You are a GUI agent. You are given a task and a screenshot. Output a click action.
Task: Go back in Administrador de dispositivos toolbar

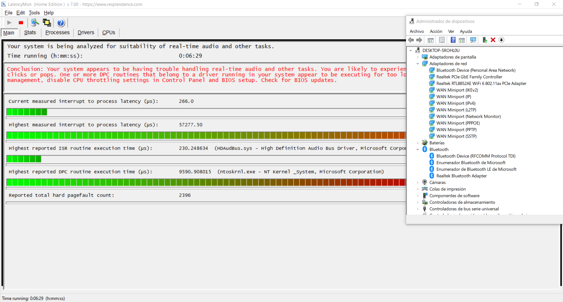pyautogui.click(x=411, y=40)
